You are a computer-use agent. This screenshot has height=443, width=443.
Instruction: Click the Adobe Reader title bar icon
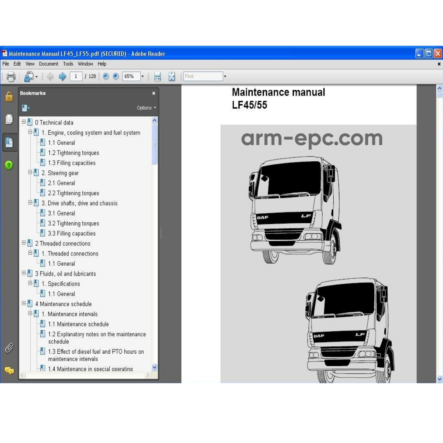[x=4, y=54]
